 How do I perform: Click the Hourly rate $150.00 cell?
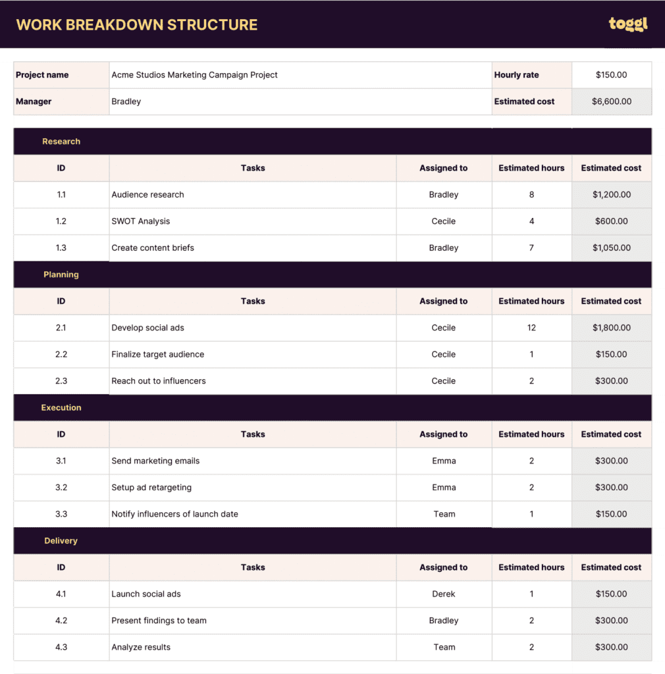pyautogui.click(x=611, y=75)
